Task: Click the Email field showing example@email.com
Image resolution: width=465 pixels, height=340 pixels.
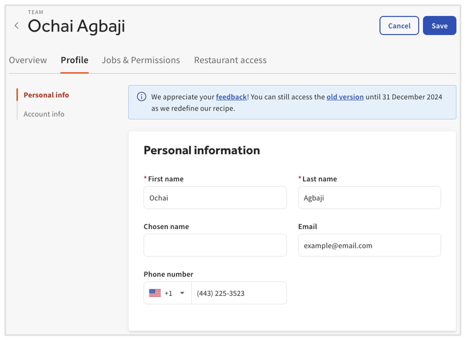Action: (x=369, y=245)
